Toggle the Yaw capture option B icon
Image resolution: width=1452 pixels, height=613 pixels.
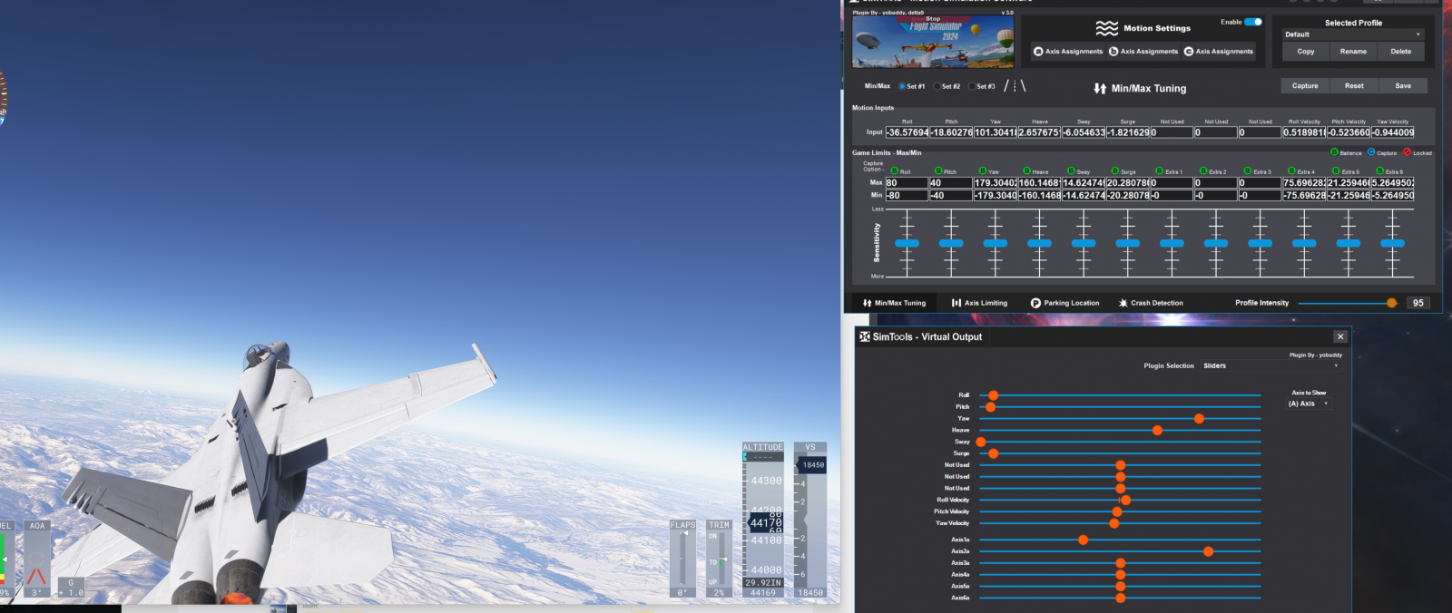coord(983,170)
